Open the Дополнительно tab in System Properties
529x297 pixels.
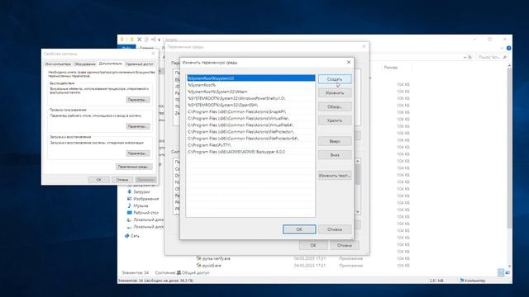[111, 64]
